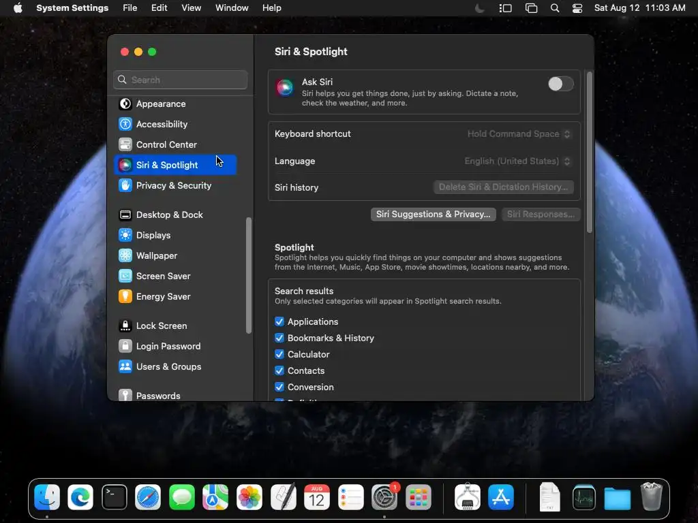Open Displays icon in sidebar
The width and height of the screenshot is (698, 523).
125,235
